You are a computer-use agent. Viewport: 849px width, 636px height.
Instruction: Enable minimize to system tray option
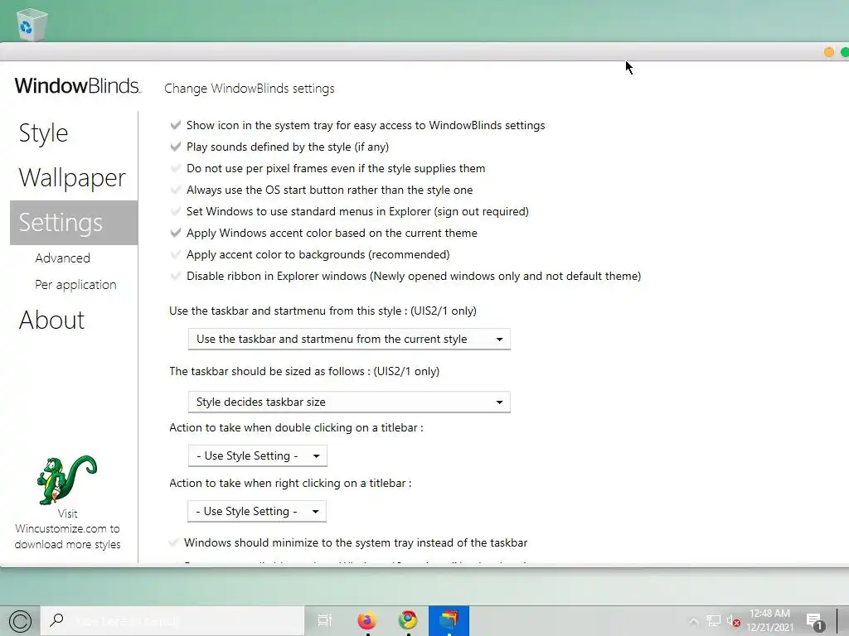tap(173, 542)
